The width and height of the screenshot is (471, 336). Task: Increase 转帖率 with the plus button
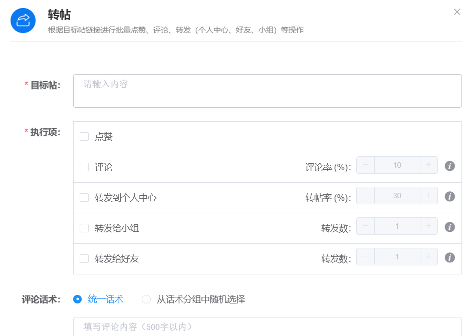[x=428, y=195]
